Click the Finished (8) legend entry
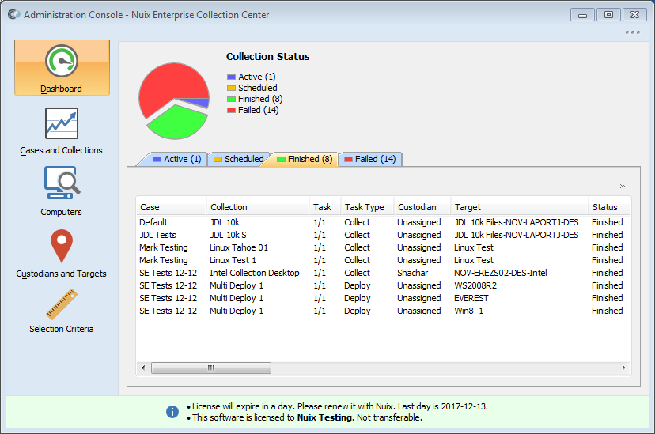 point(255,99)
